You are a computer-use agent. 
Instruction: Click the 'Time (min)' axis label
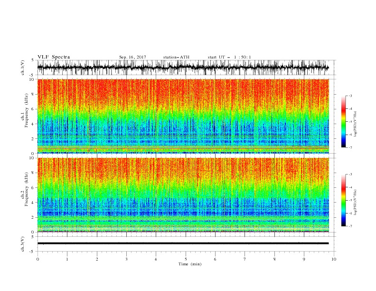click(x=190, y=264)
